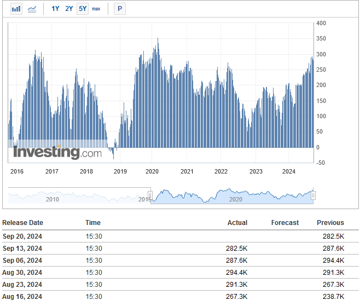Click the Forecast column header
This screenshot has width=360, height=306.
click(285, 223)
